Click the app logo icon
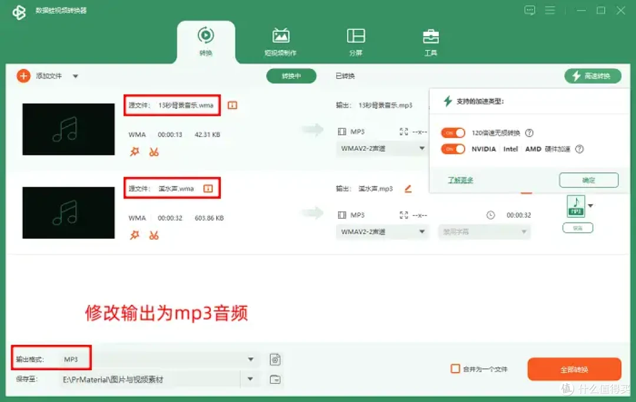The image size is (636, 402). tap(19, 12)
